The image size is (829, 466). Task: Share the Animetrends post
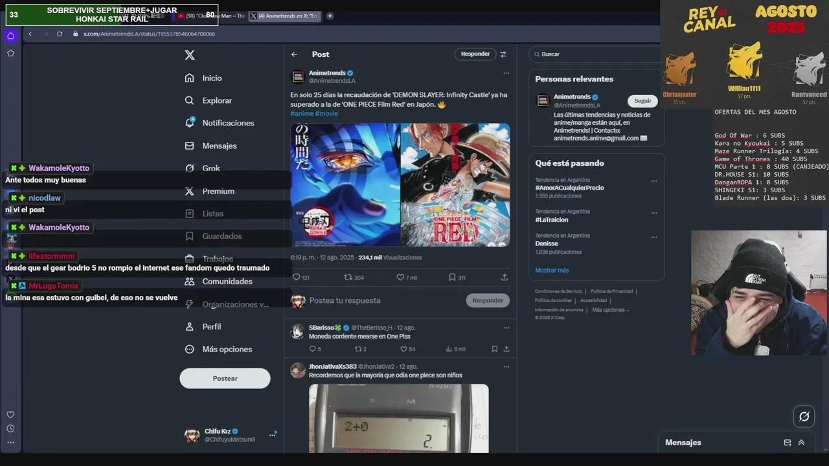click(505, 278)
